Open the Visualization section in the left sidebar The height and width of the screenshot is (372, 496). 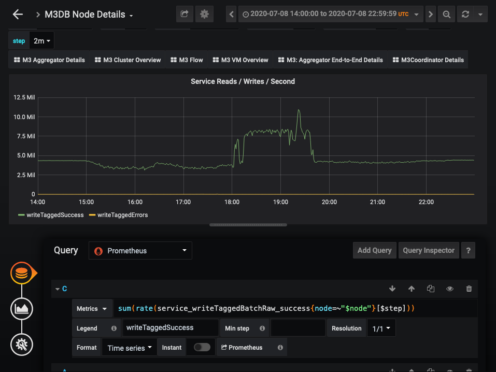coord(21,309)
